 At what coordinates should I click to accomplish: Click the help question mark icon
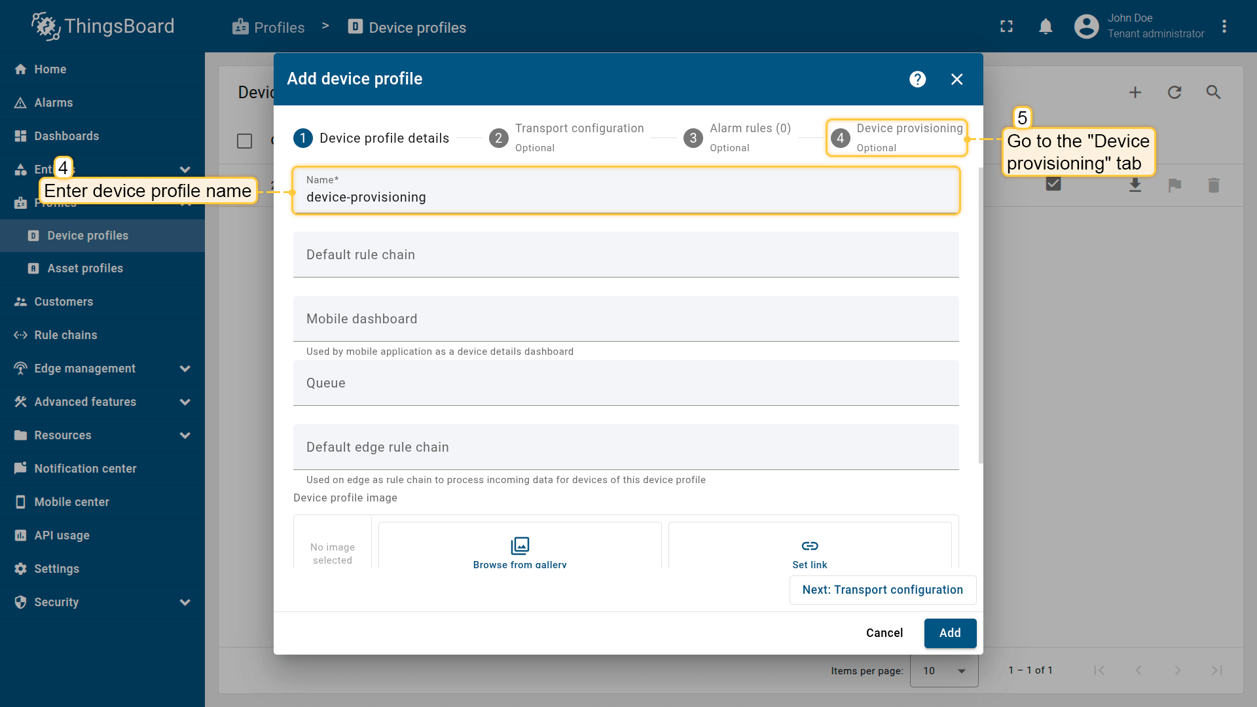(x=917, y=79)
